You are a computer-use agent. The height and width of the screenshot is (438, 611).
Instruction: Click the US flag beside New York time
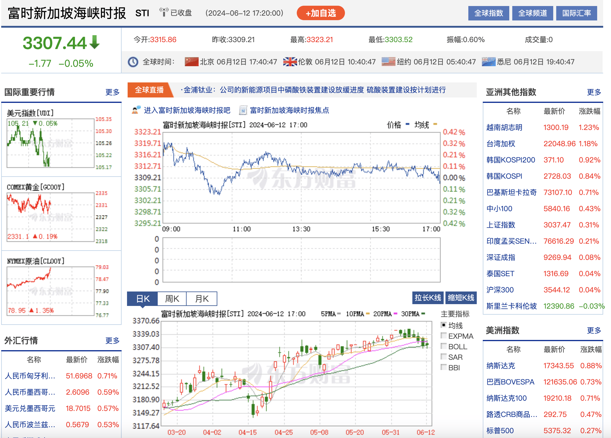point(388,62)
